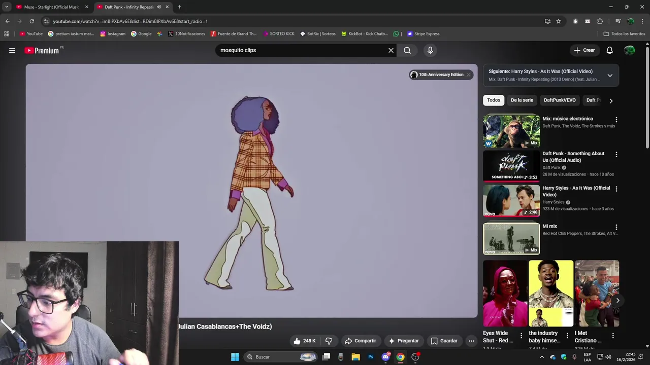Open Chrome extensions puzzle icon

[x=600, y=21]
